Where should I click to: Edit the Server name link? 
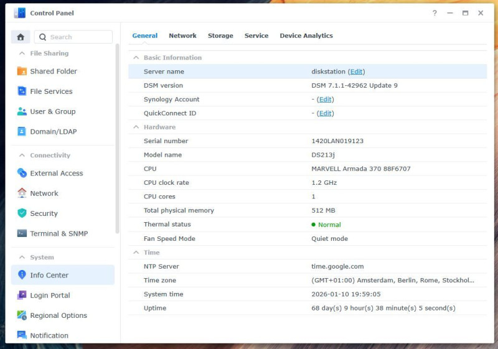(x=356, y=72)
